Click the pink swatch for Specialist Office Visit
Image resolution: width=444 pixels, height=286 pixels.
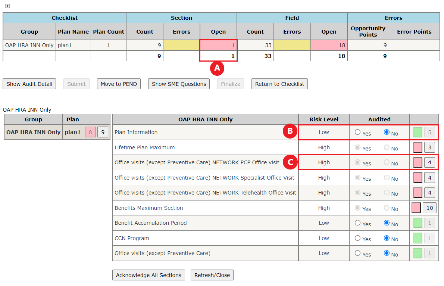(418, 178)
